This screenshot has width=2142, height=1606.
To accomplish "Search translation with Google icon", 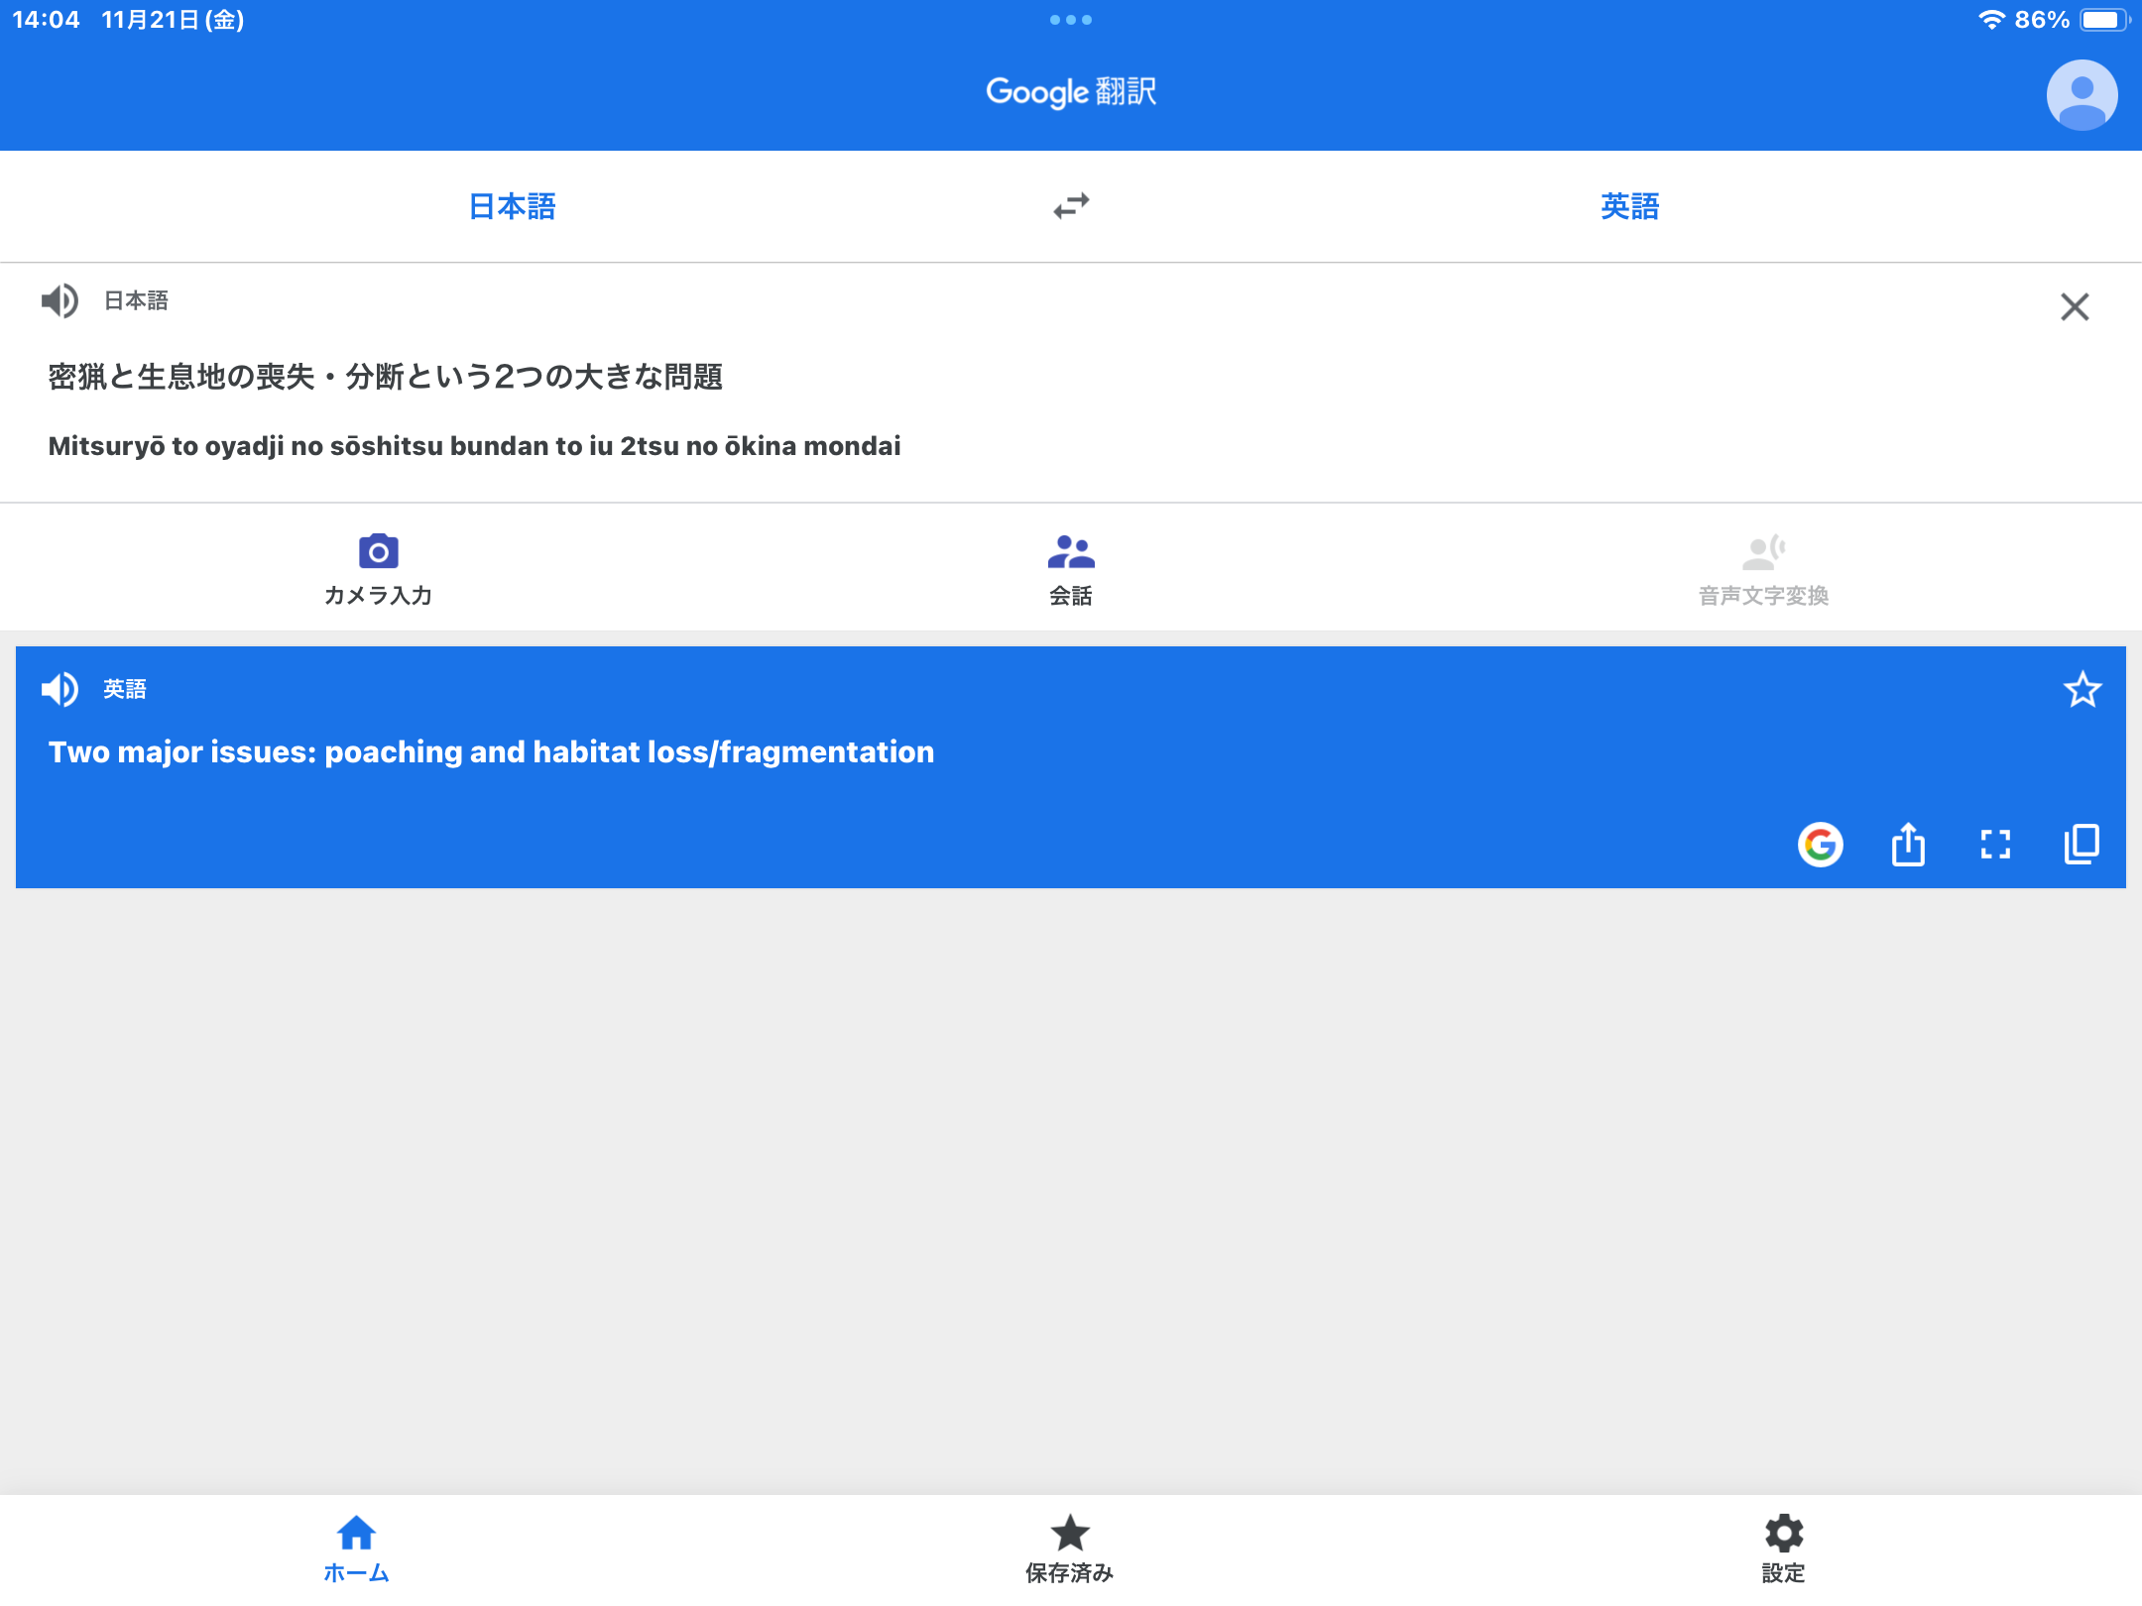I will (x=1820, y=845).
